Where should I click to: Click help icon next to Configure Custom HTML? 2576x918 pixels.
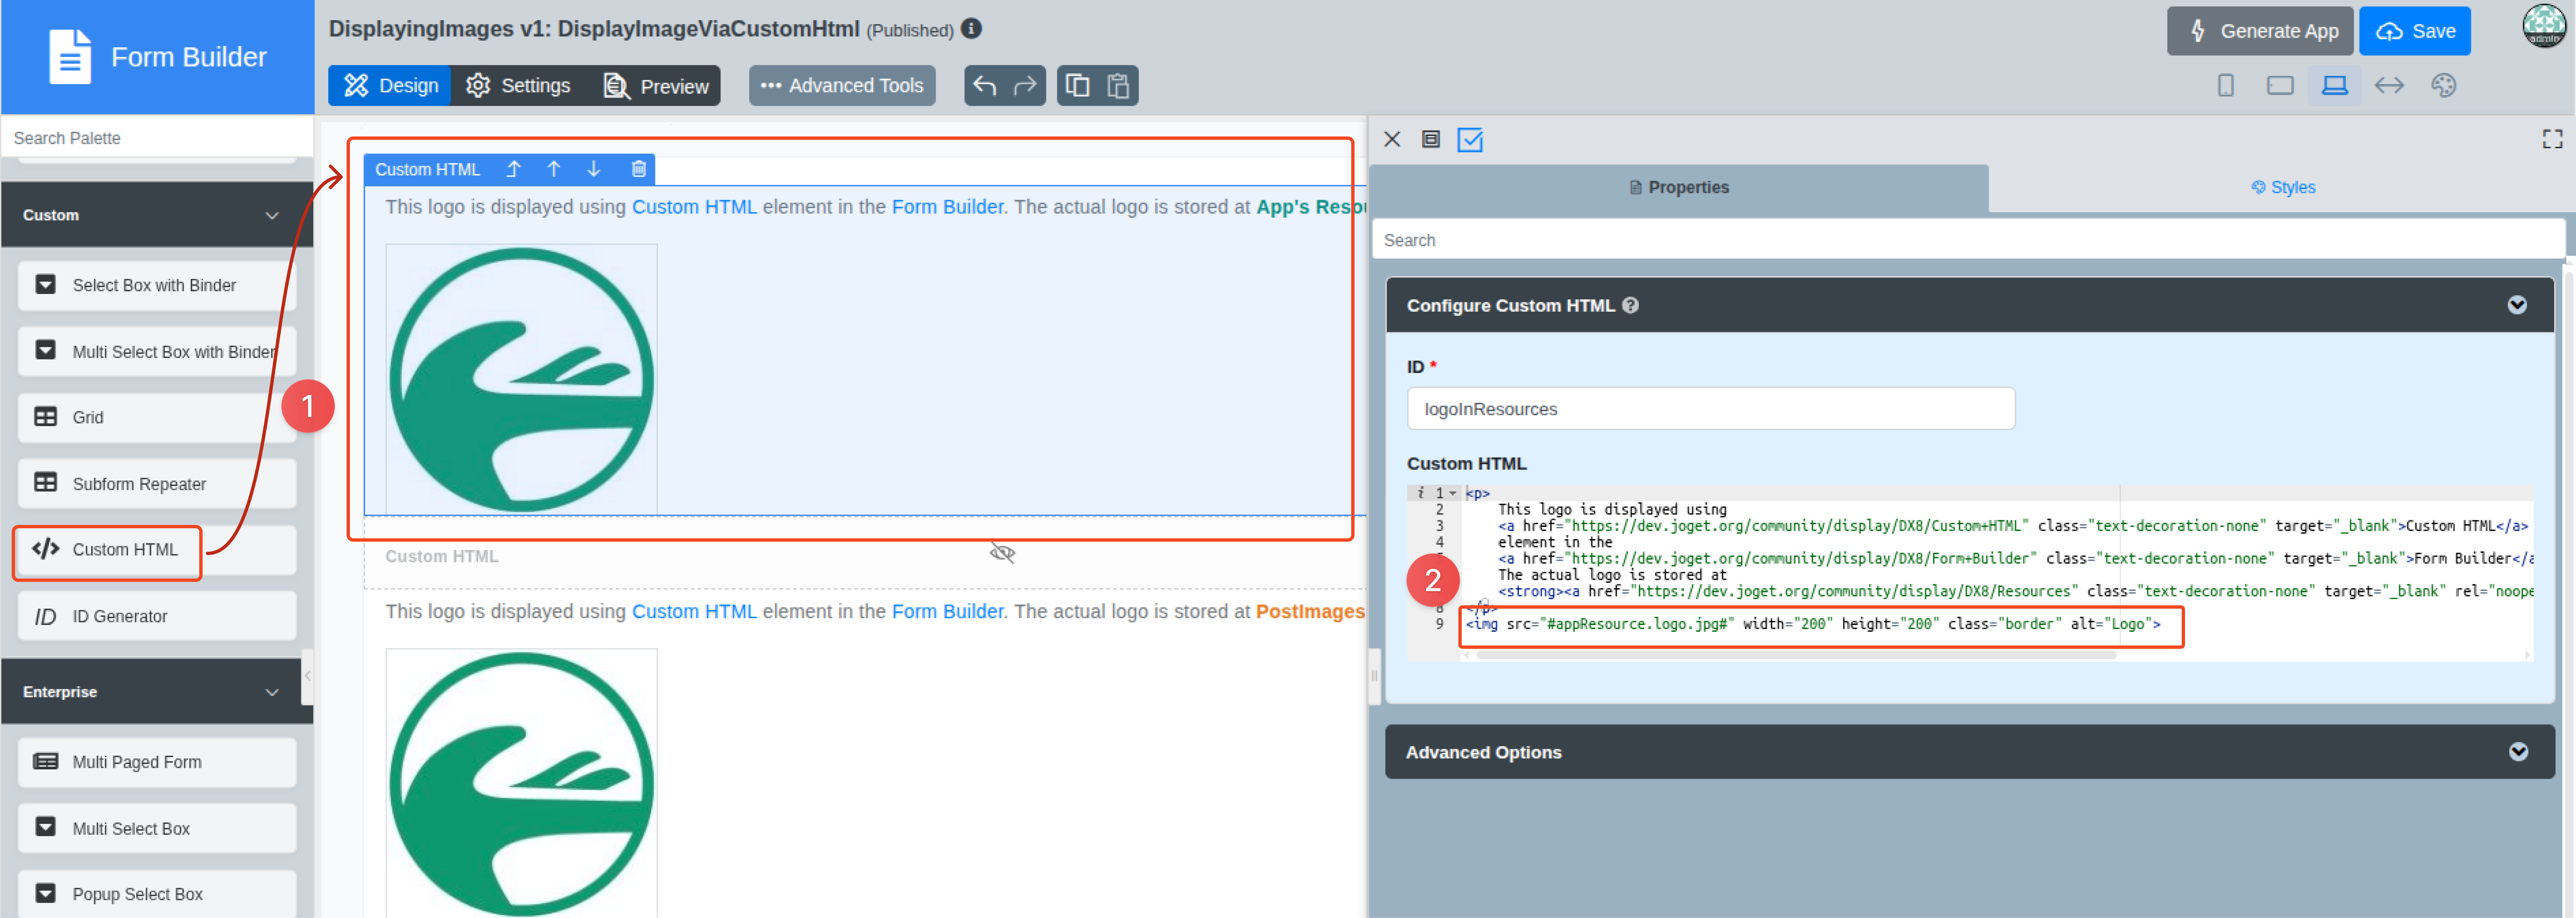click(x=1630, y=306)
